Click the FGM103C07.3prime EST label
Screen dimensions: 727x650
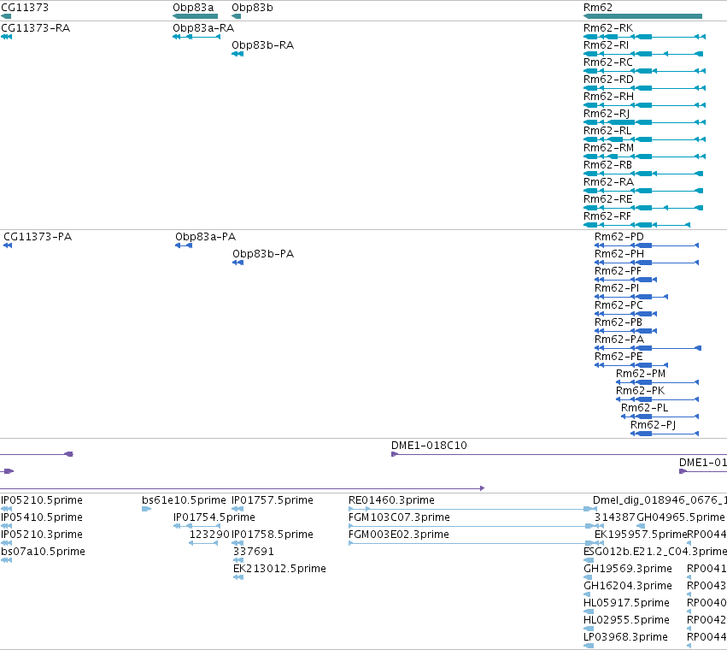(x=399, y=517)
